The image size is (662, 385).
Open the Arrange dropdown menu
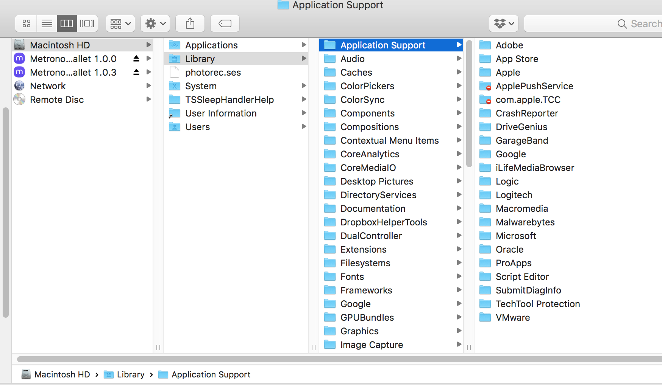pos(120,23)
